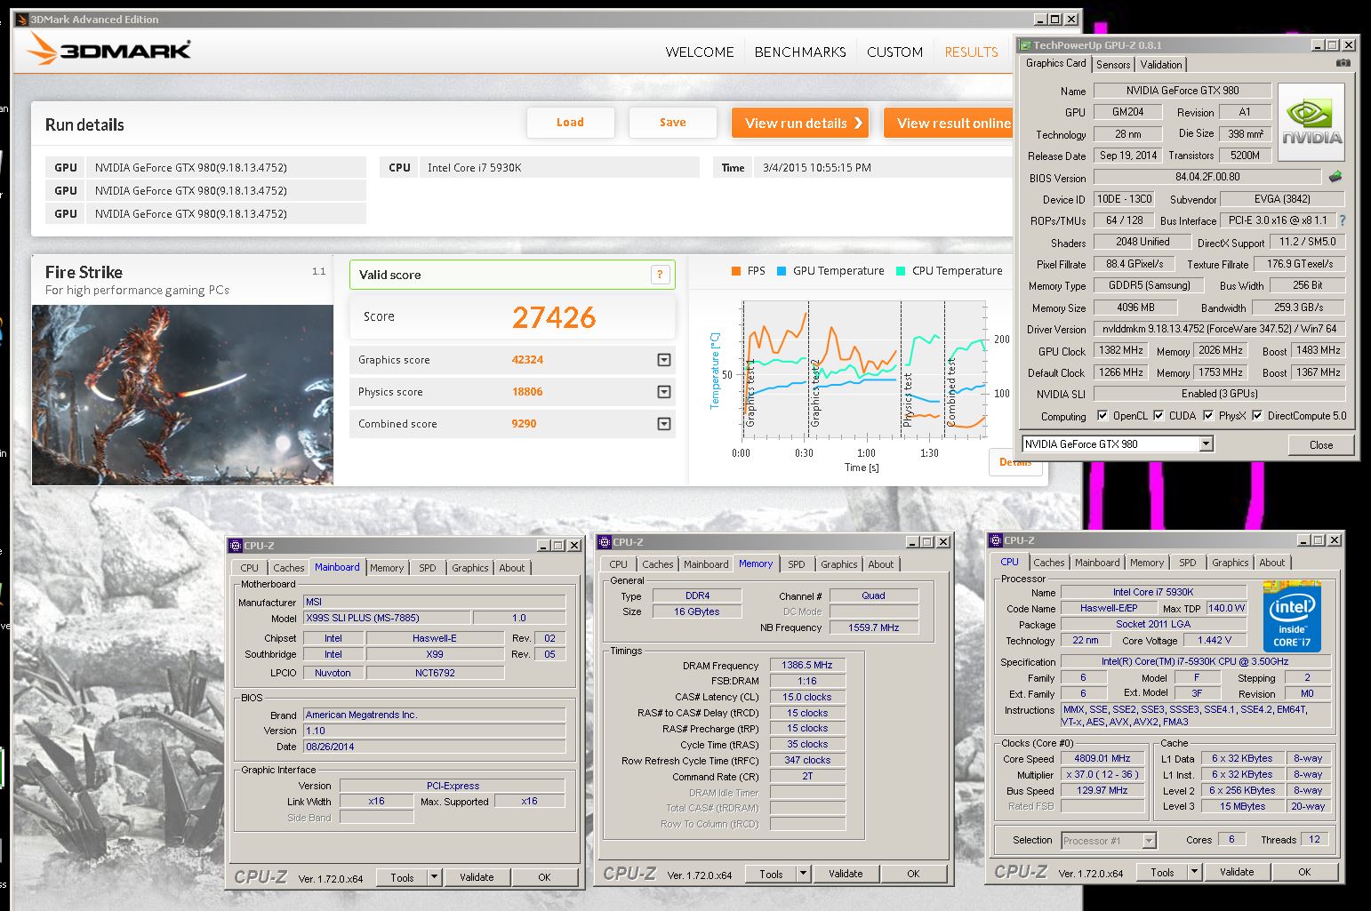Screen dimensions: 1371x911
Task: Open the BENCHMARKS tab in 3DMark
Action: tap(800, 52)
